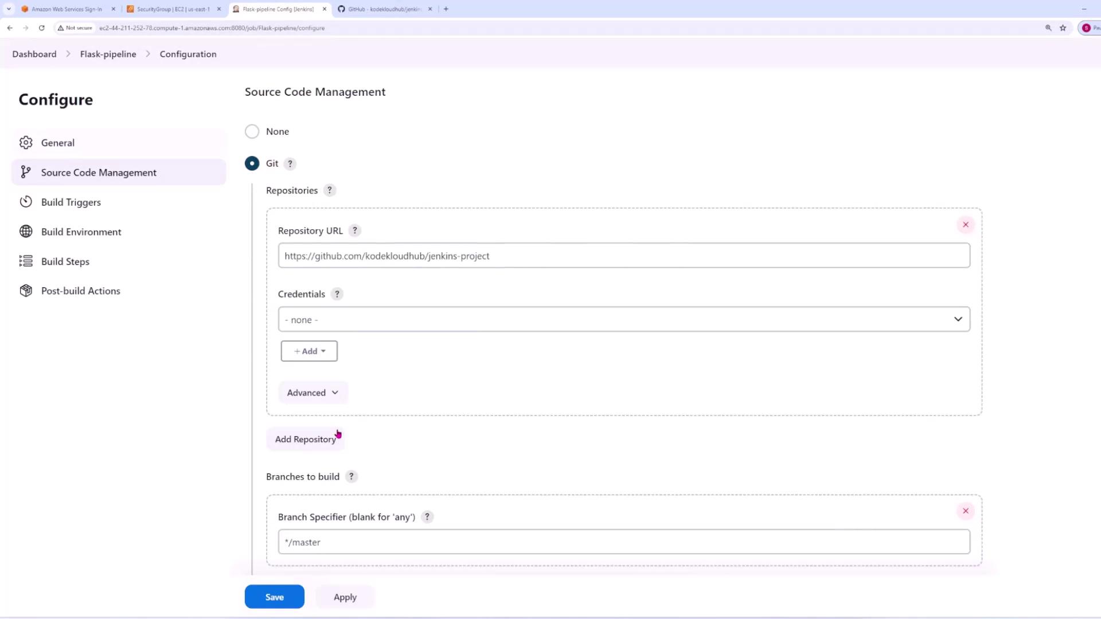Click the Add Repository button
The image size is (1101, 619).
pyautogui.click(x=305, y=439)
